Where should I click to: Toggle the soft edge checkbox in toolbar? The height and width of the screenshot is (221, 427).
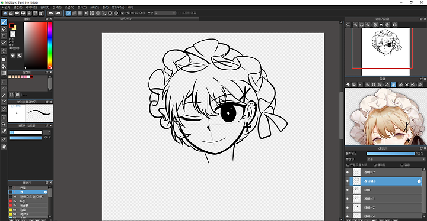179,13
